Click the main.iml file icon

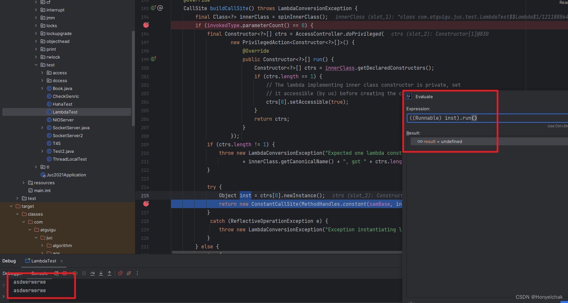(x=30, y=190)
